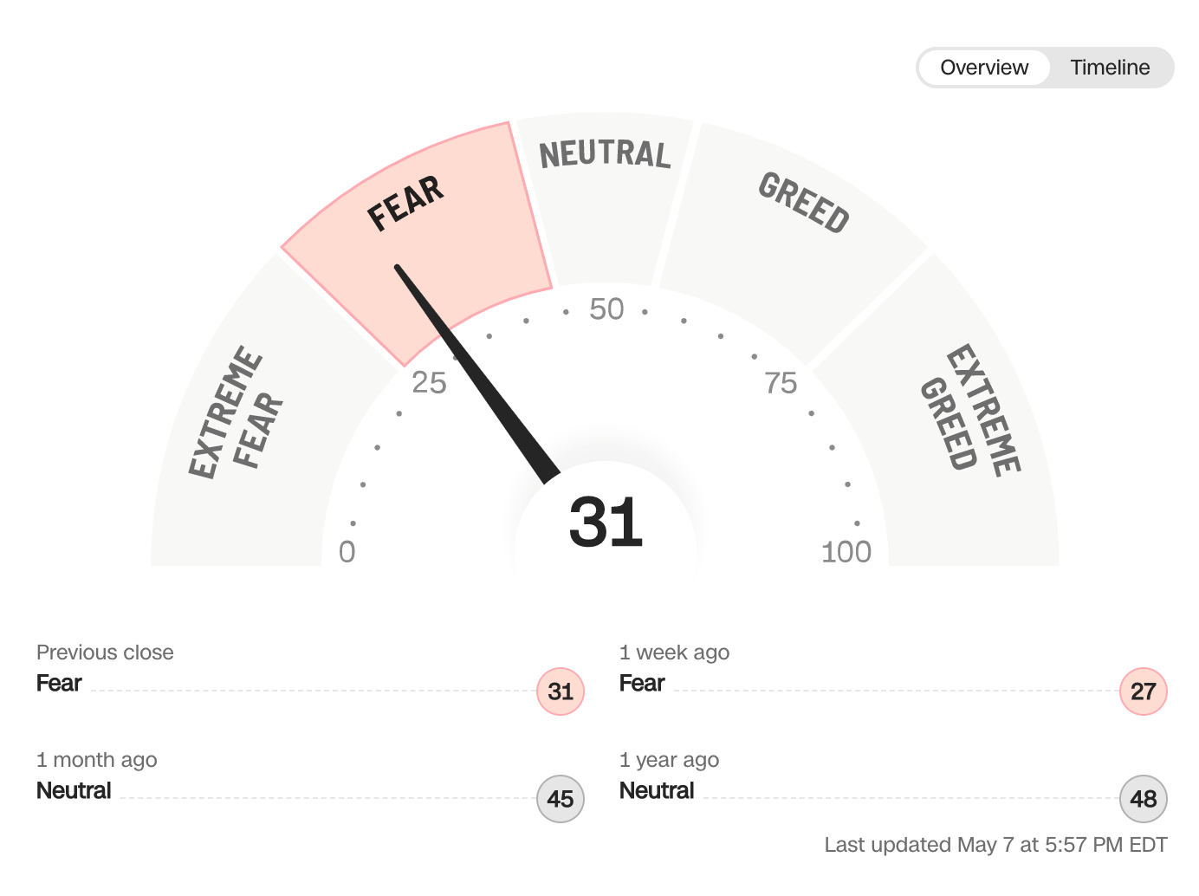Click the 1 week ago 27 badge
The image size is (1199, 896).
1144,691
